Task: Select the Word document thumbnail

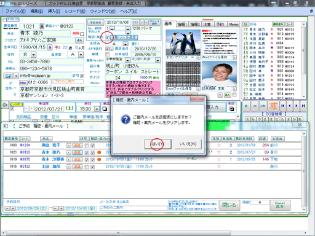Action: tap(219, 42)
